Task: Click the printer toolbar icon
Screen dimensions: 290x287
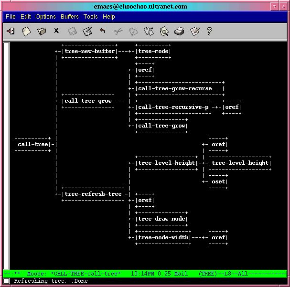Action: point(179,31)
